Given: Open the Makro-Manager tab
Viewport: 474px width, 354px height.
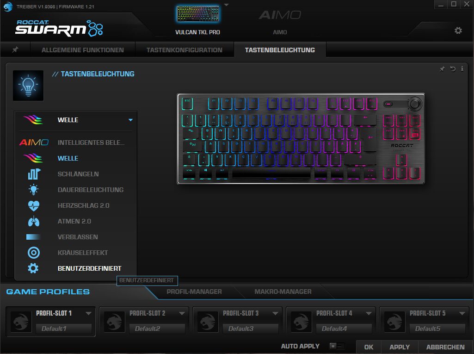Looking at the screenshot, I should click(x=283, y=292).
